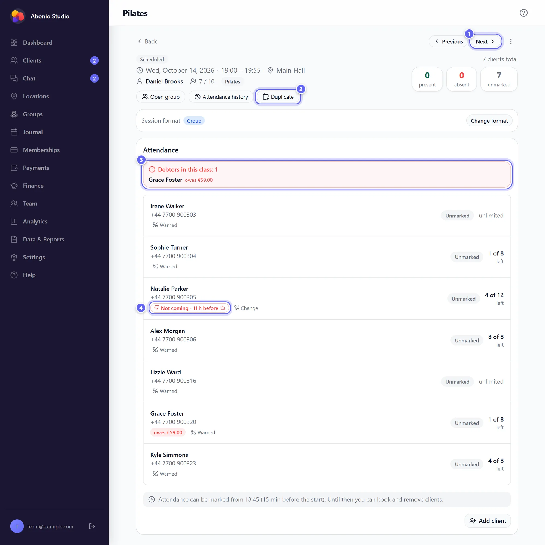This screenshot has width=545, height=545.
Task: Open the Groups section
Action: pos(55,114)
